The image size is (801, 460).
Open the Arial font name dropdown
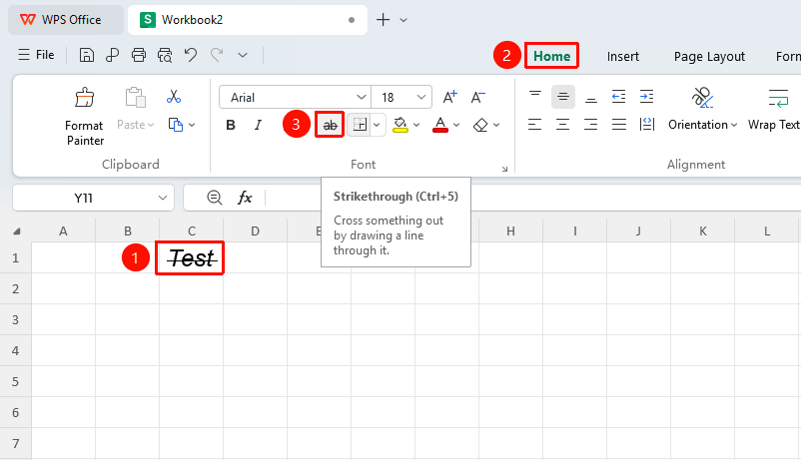click(x=361, y=97)
